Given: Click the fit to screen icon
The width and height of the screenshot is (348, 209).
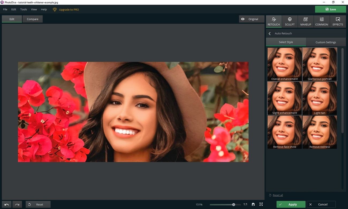Looking at the screenshot, I should (x=261, y=204).
